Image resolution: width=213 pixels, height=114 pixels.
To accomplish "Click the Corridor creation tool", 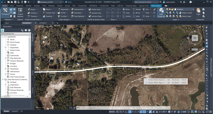I will [62, 16].
